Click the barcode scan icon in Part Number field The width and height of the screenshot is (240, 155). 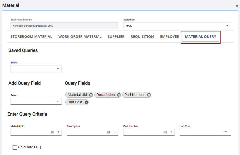[x=166, y=132]
